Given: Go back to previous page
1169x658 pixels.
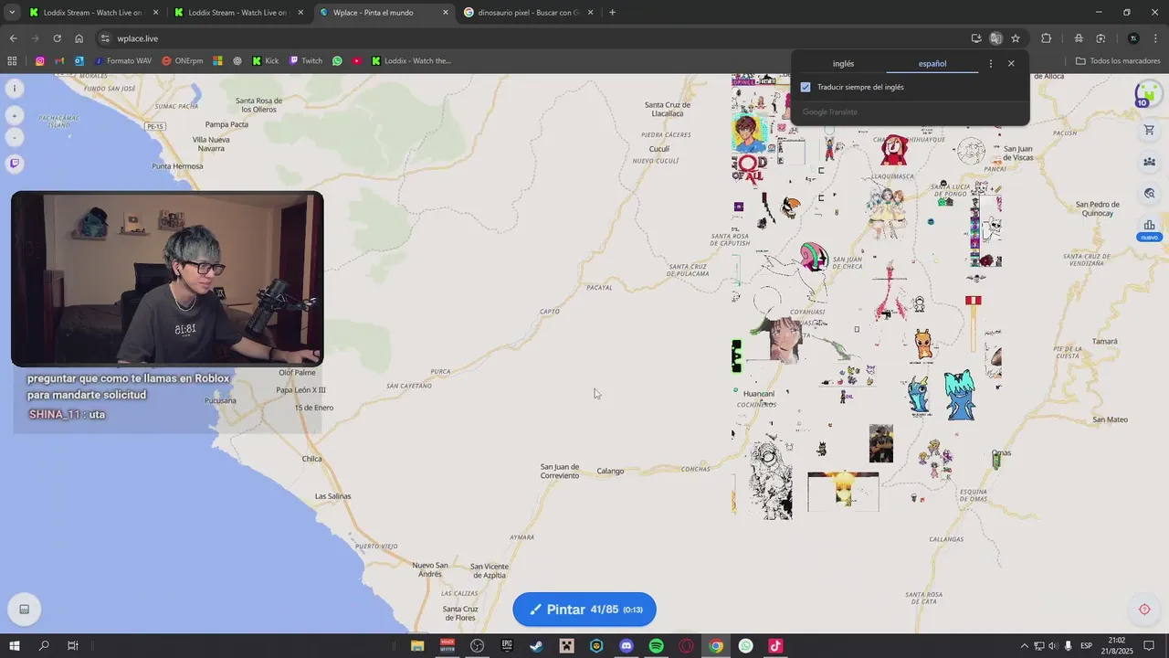Looking at the screenshot, I should 13,38.
